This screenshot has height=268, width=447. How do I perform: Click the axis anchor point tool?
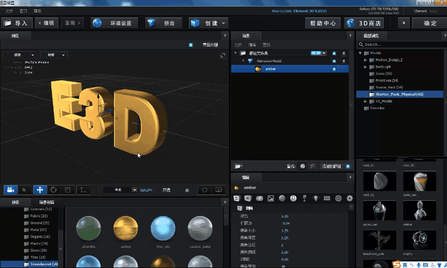coord(83,190)
